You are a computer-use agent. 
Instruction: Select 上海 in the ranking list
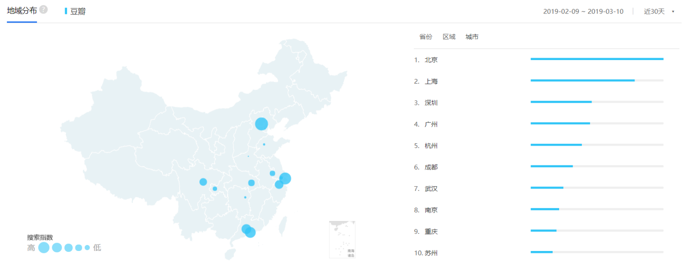coord(431,81)
